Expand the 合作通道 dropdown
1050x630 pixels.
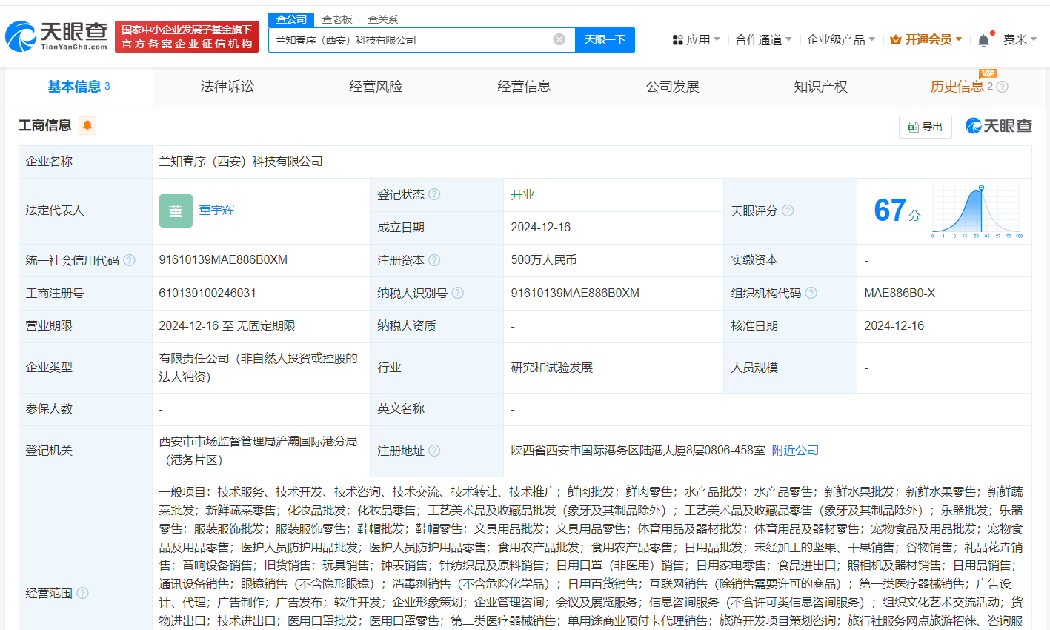(762, 40)
